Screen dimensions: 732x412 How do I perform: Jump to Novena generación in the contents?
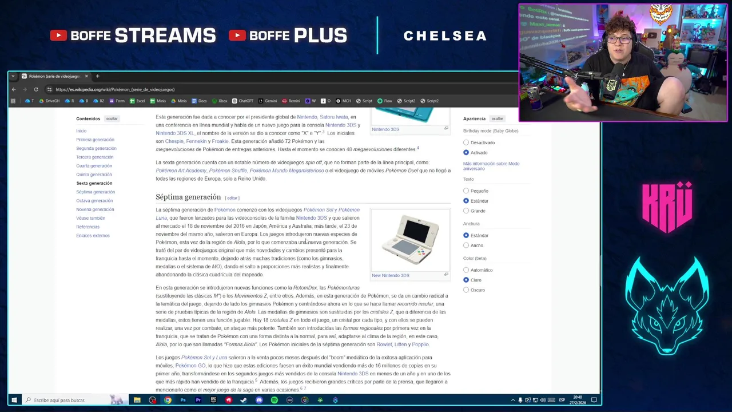[x=95, y=209]
